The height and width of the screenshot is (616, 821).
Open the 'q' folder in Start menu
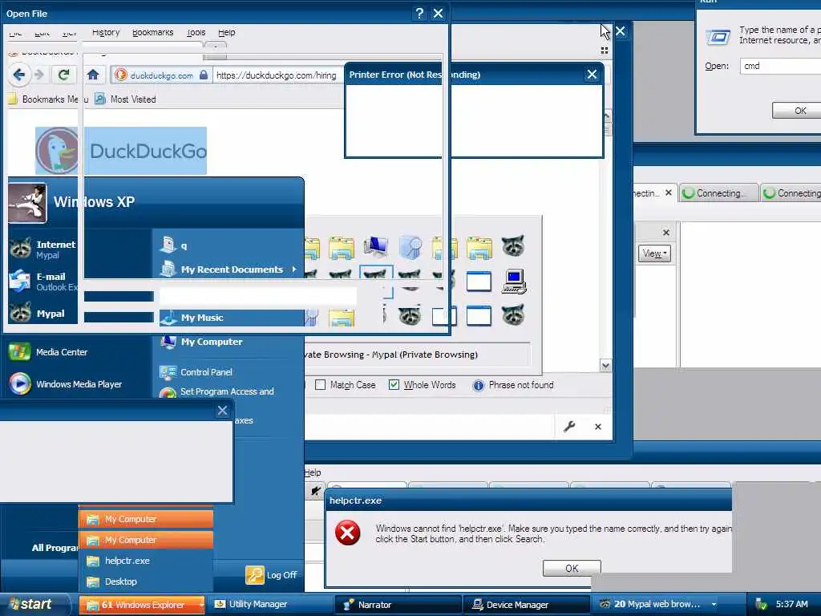174,245
